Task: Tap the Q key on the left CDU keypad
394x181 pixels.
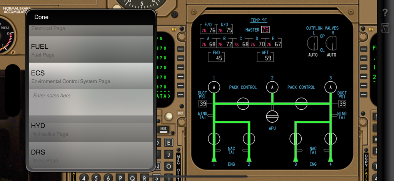Action: point(132,178)
